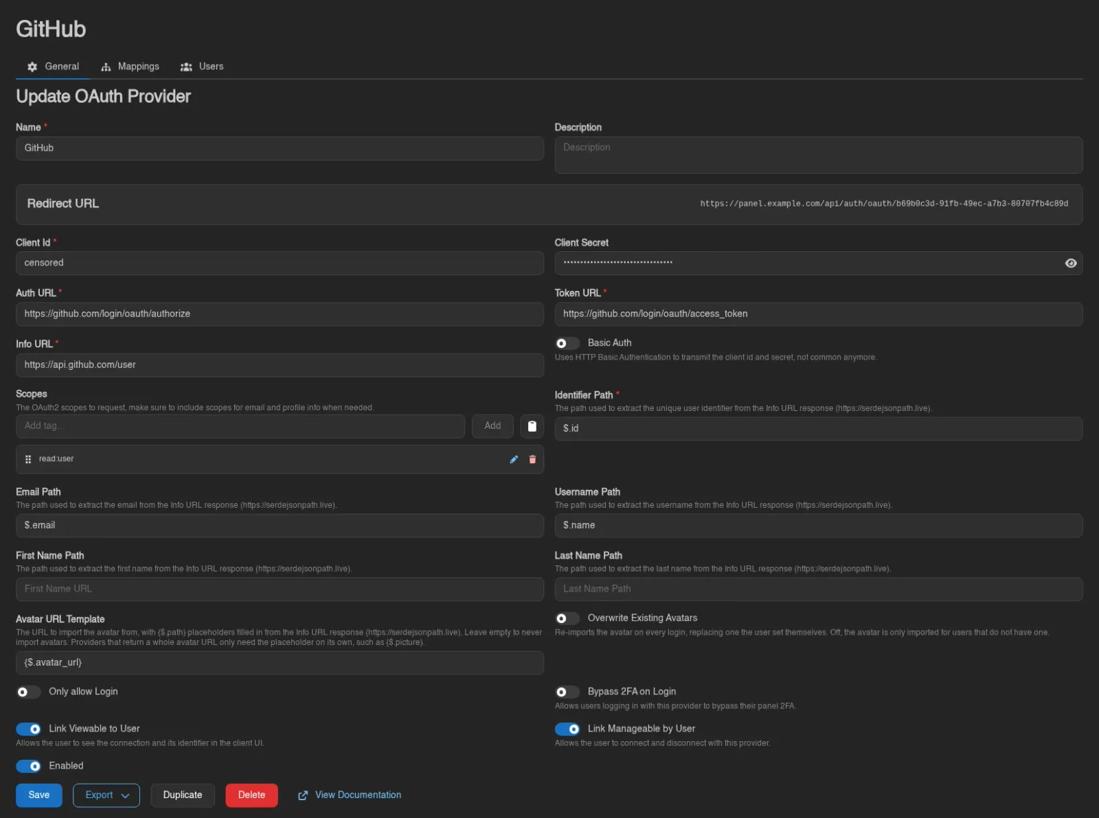Image resolution: width=1099 pixels, height=818 pixels.
Task: Click the Add scope button
Action: click(492, 426)
